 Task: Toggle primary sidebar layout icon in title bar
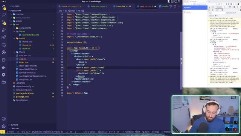tap(169, 2)
